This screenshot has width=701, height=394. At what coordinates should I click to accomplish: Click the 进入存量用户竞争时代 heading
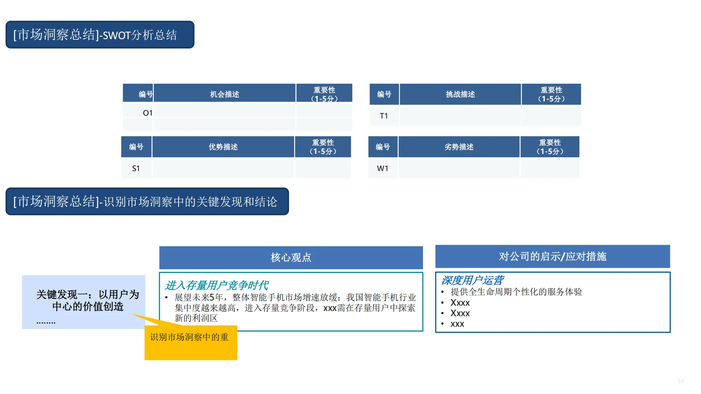point(217,285)
